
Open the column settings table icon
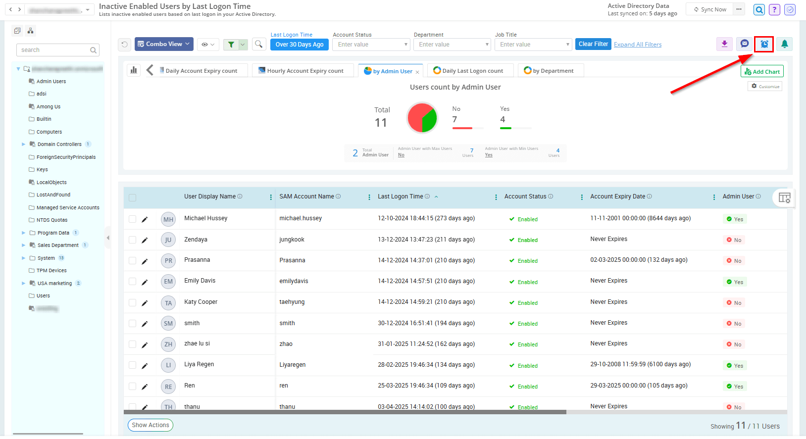pos(784,198)
